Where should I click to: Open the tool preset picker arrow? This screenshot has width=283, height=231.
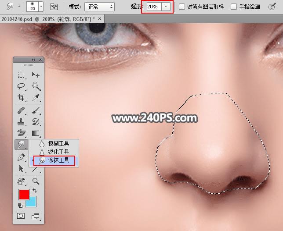click(19, 7)
